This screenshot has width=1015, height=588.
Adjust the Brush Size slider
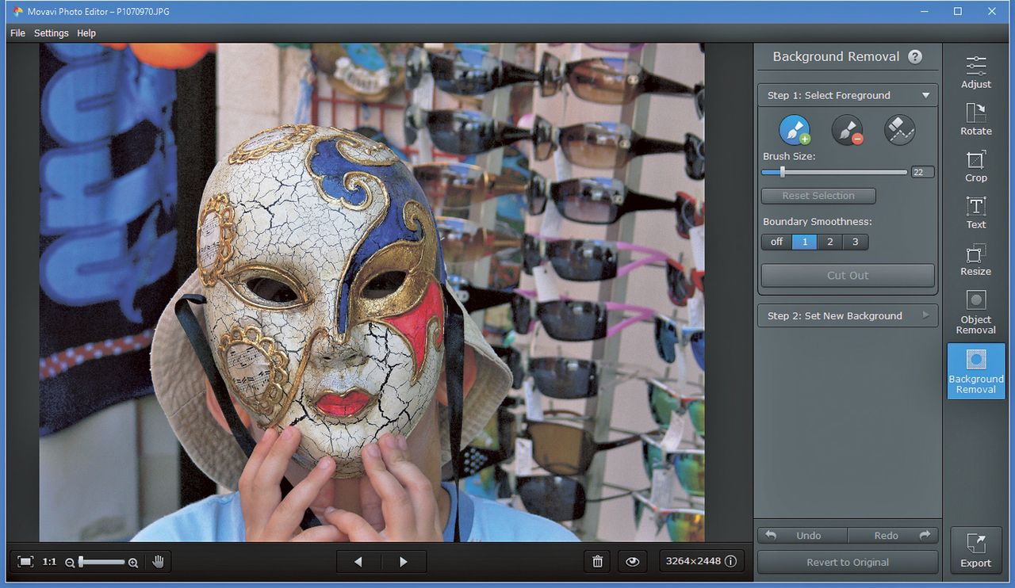pos(834,172)
